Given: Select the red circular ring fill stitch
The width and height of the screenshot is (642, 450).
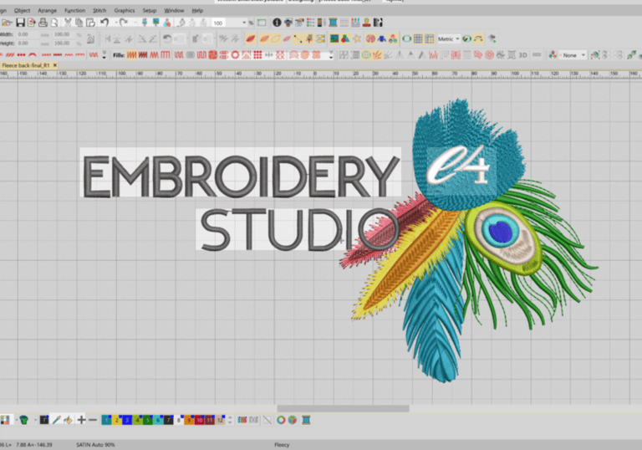Looking at the screenshot, I should coord(235,55).
